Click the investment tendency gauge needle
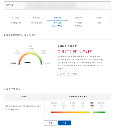This screenshot has height=129, width=120. tap(28, 62)
